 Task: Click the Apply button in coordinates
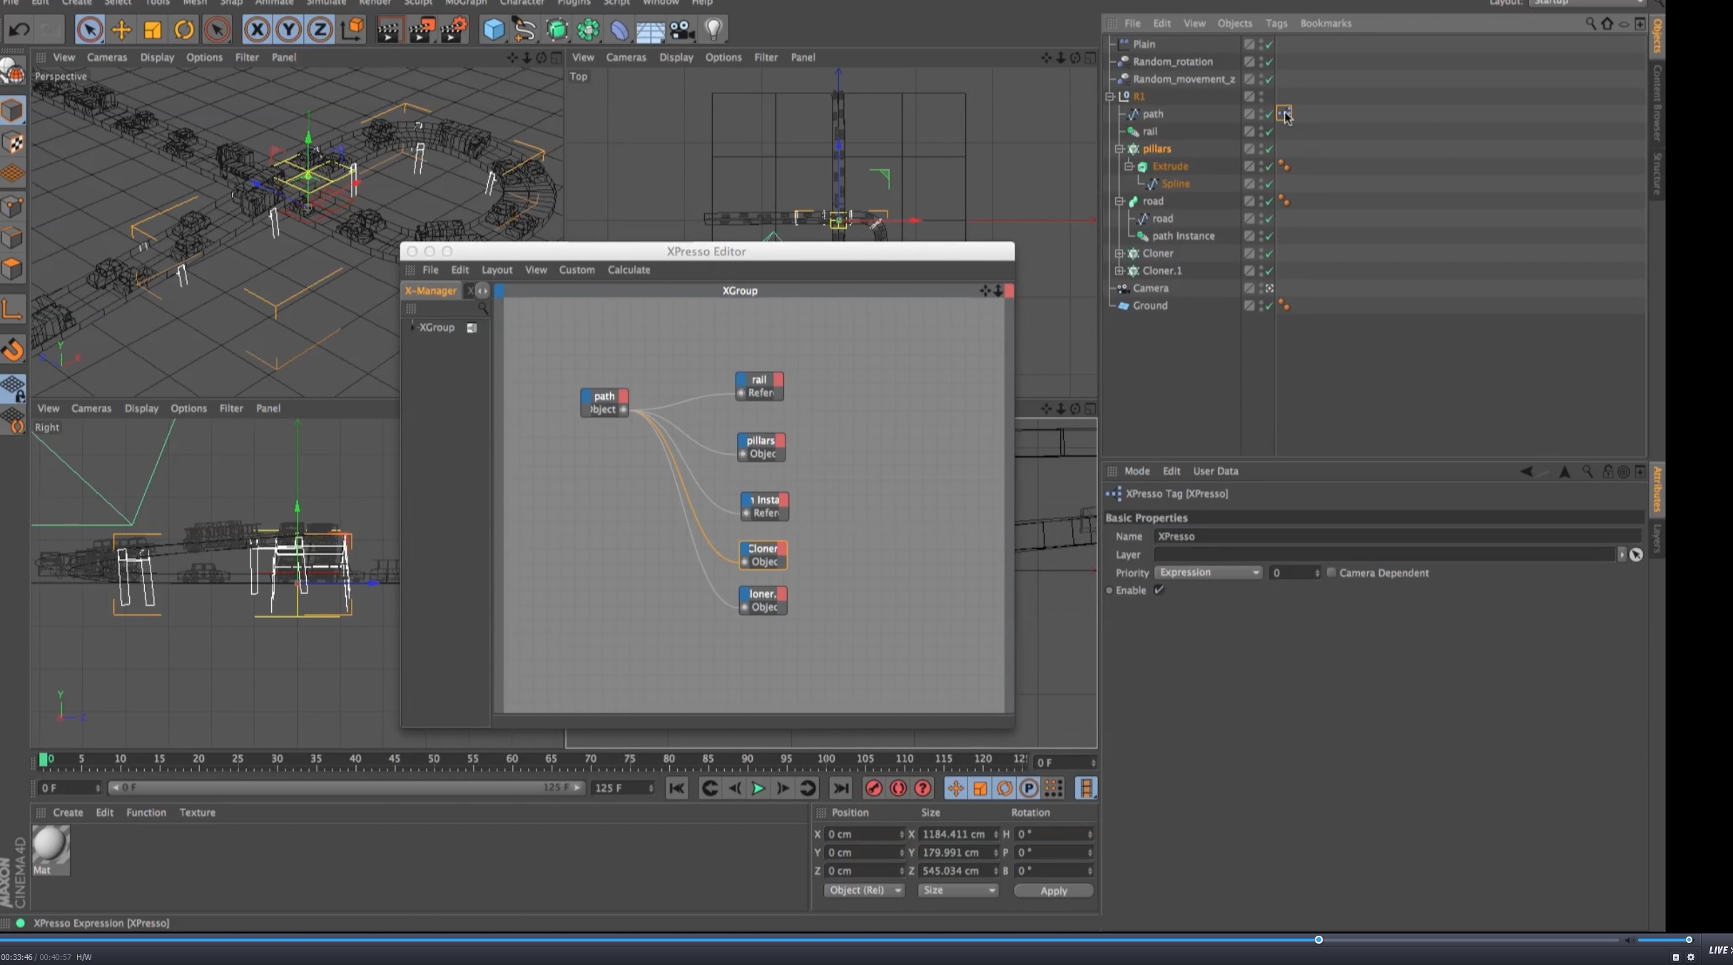click(1053, 890)
